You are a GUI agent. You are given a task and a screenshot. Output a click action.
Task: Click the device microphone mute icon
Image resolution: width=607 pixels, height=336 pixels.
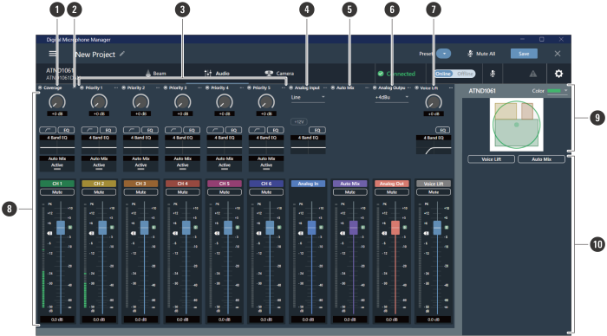(493, 74)
